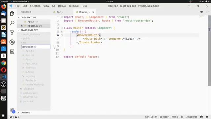211x119 pixels.
Task: Change indentation via Spaces: 4
Action: pyautogui.click(x=165, y=117)
